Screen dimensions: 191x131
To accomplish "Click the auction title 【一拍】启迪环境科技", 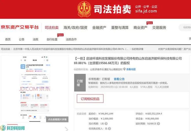I will [x=128, y=61].
